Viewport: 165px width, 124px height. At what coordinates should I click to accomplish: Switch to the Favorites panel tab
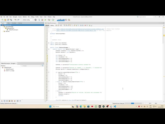point(14,23)
